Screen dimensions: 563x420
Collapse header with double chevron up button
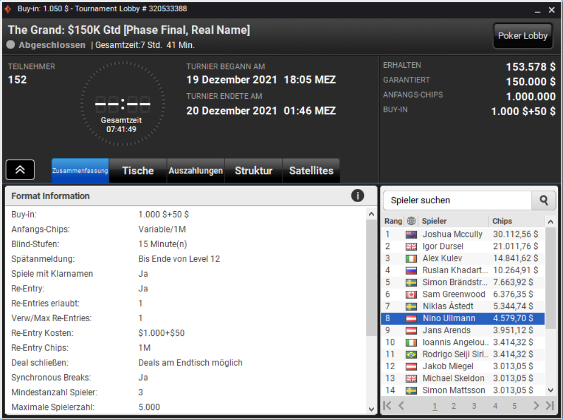coord(20,169)
